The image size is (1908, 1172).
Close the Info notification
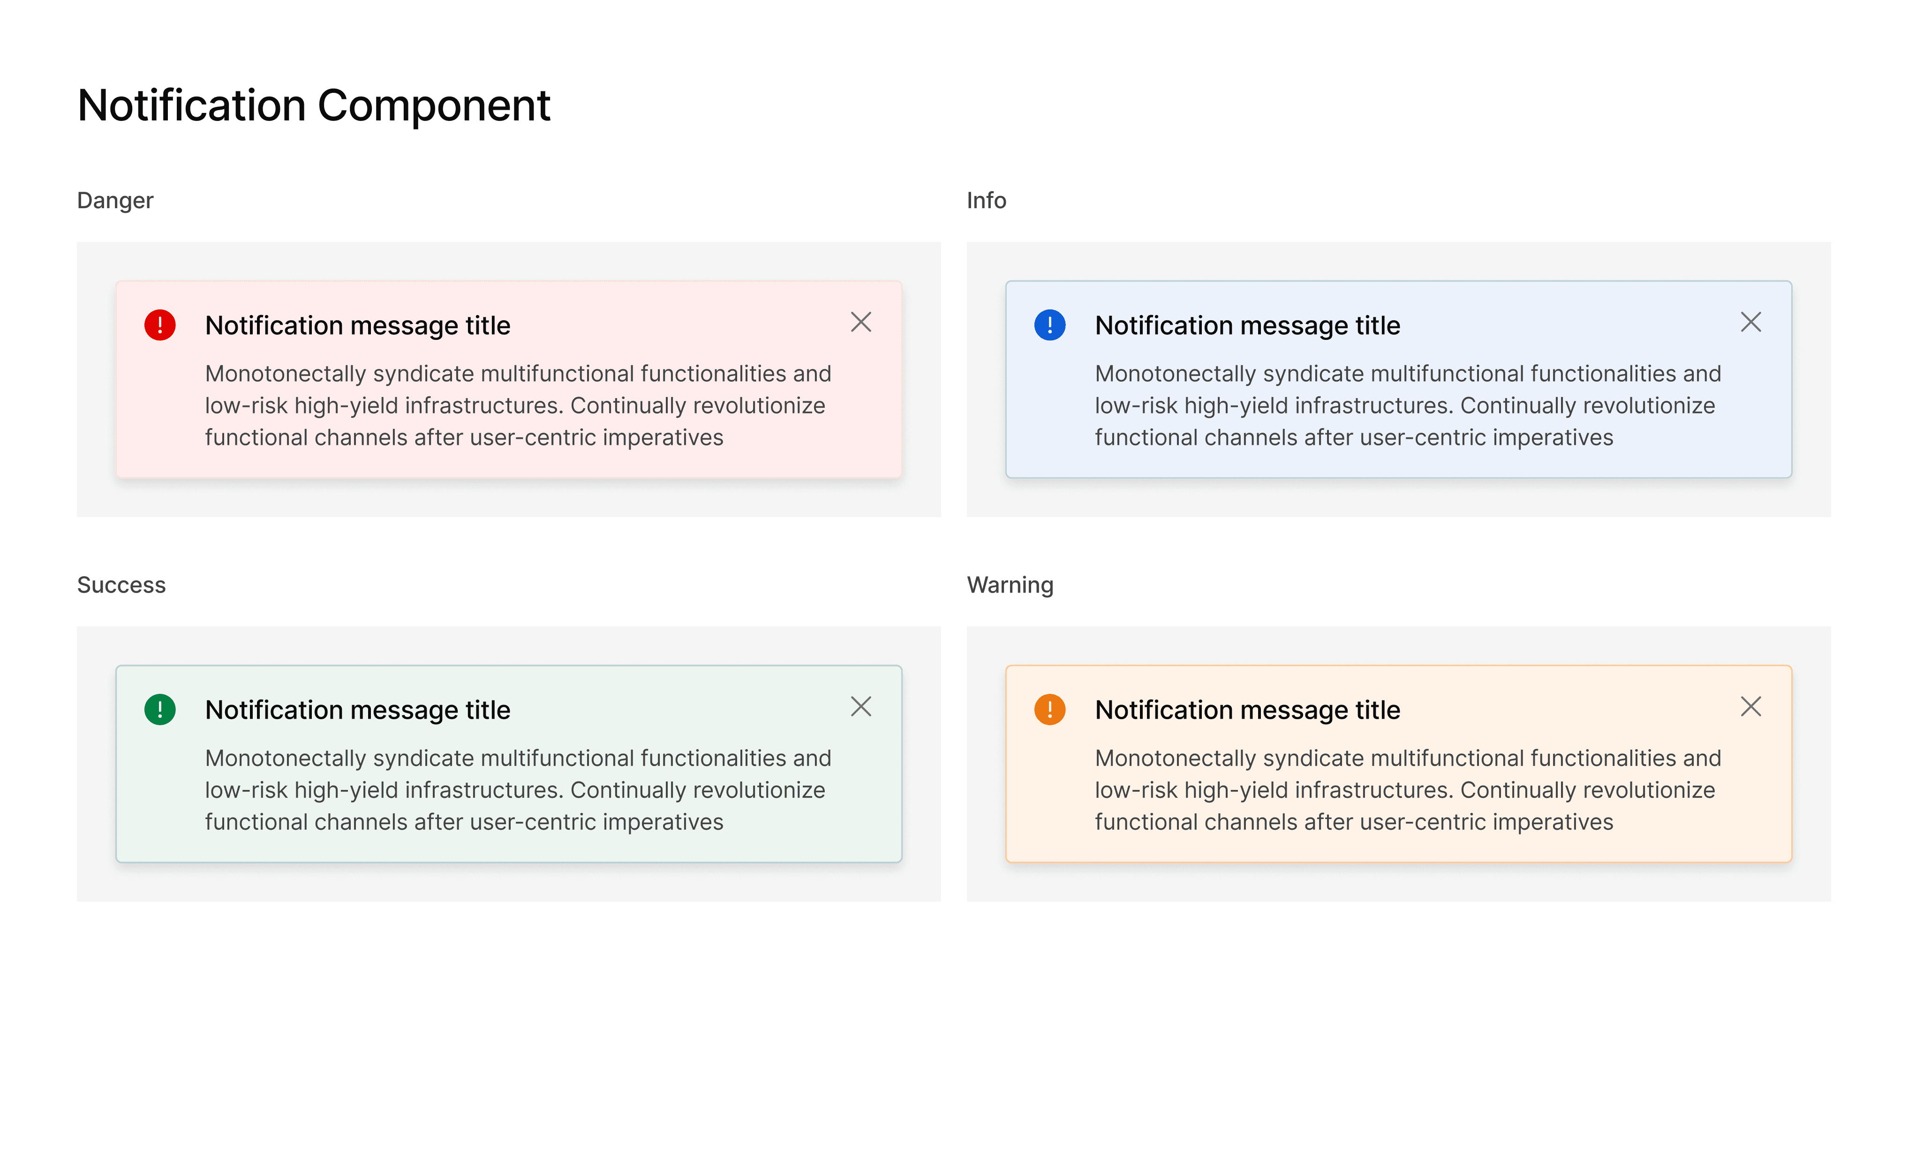click(1750, 322)
